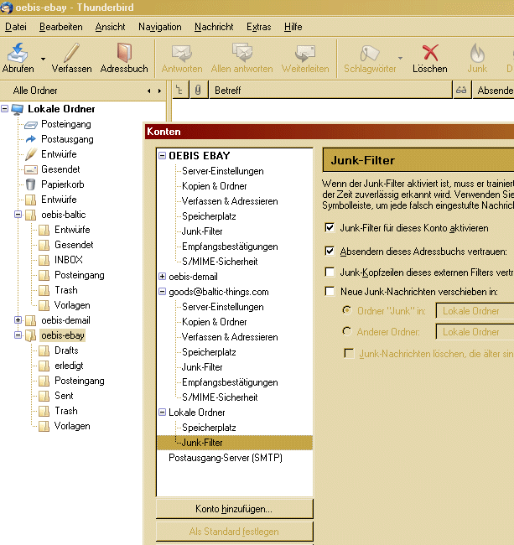Enable Junk-Kopfzeilen externen Filters checkbox
The height and width of the screenshot is (545, 514).
coord(330,272)
